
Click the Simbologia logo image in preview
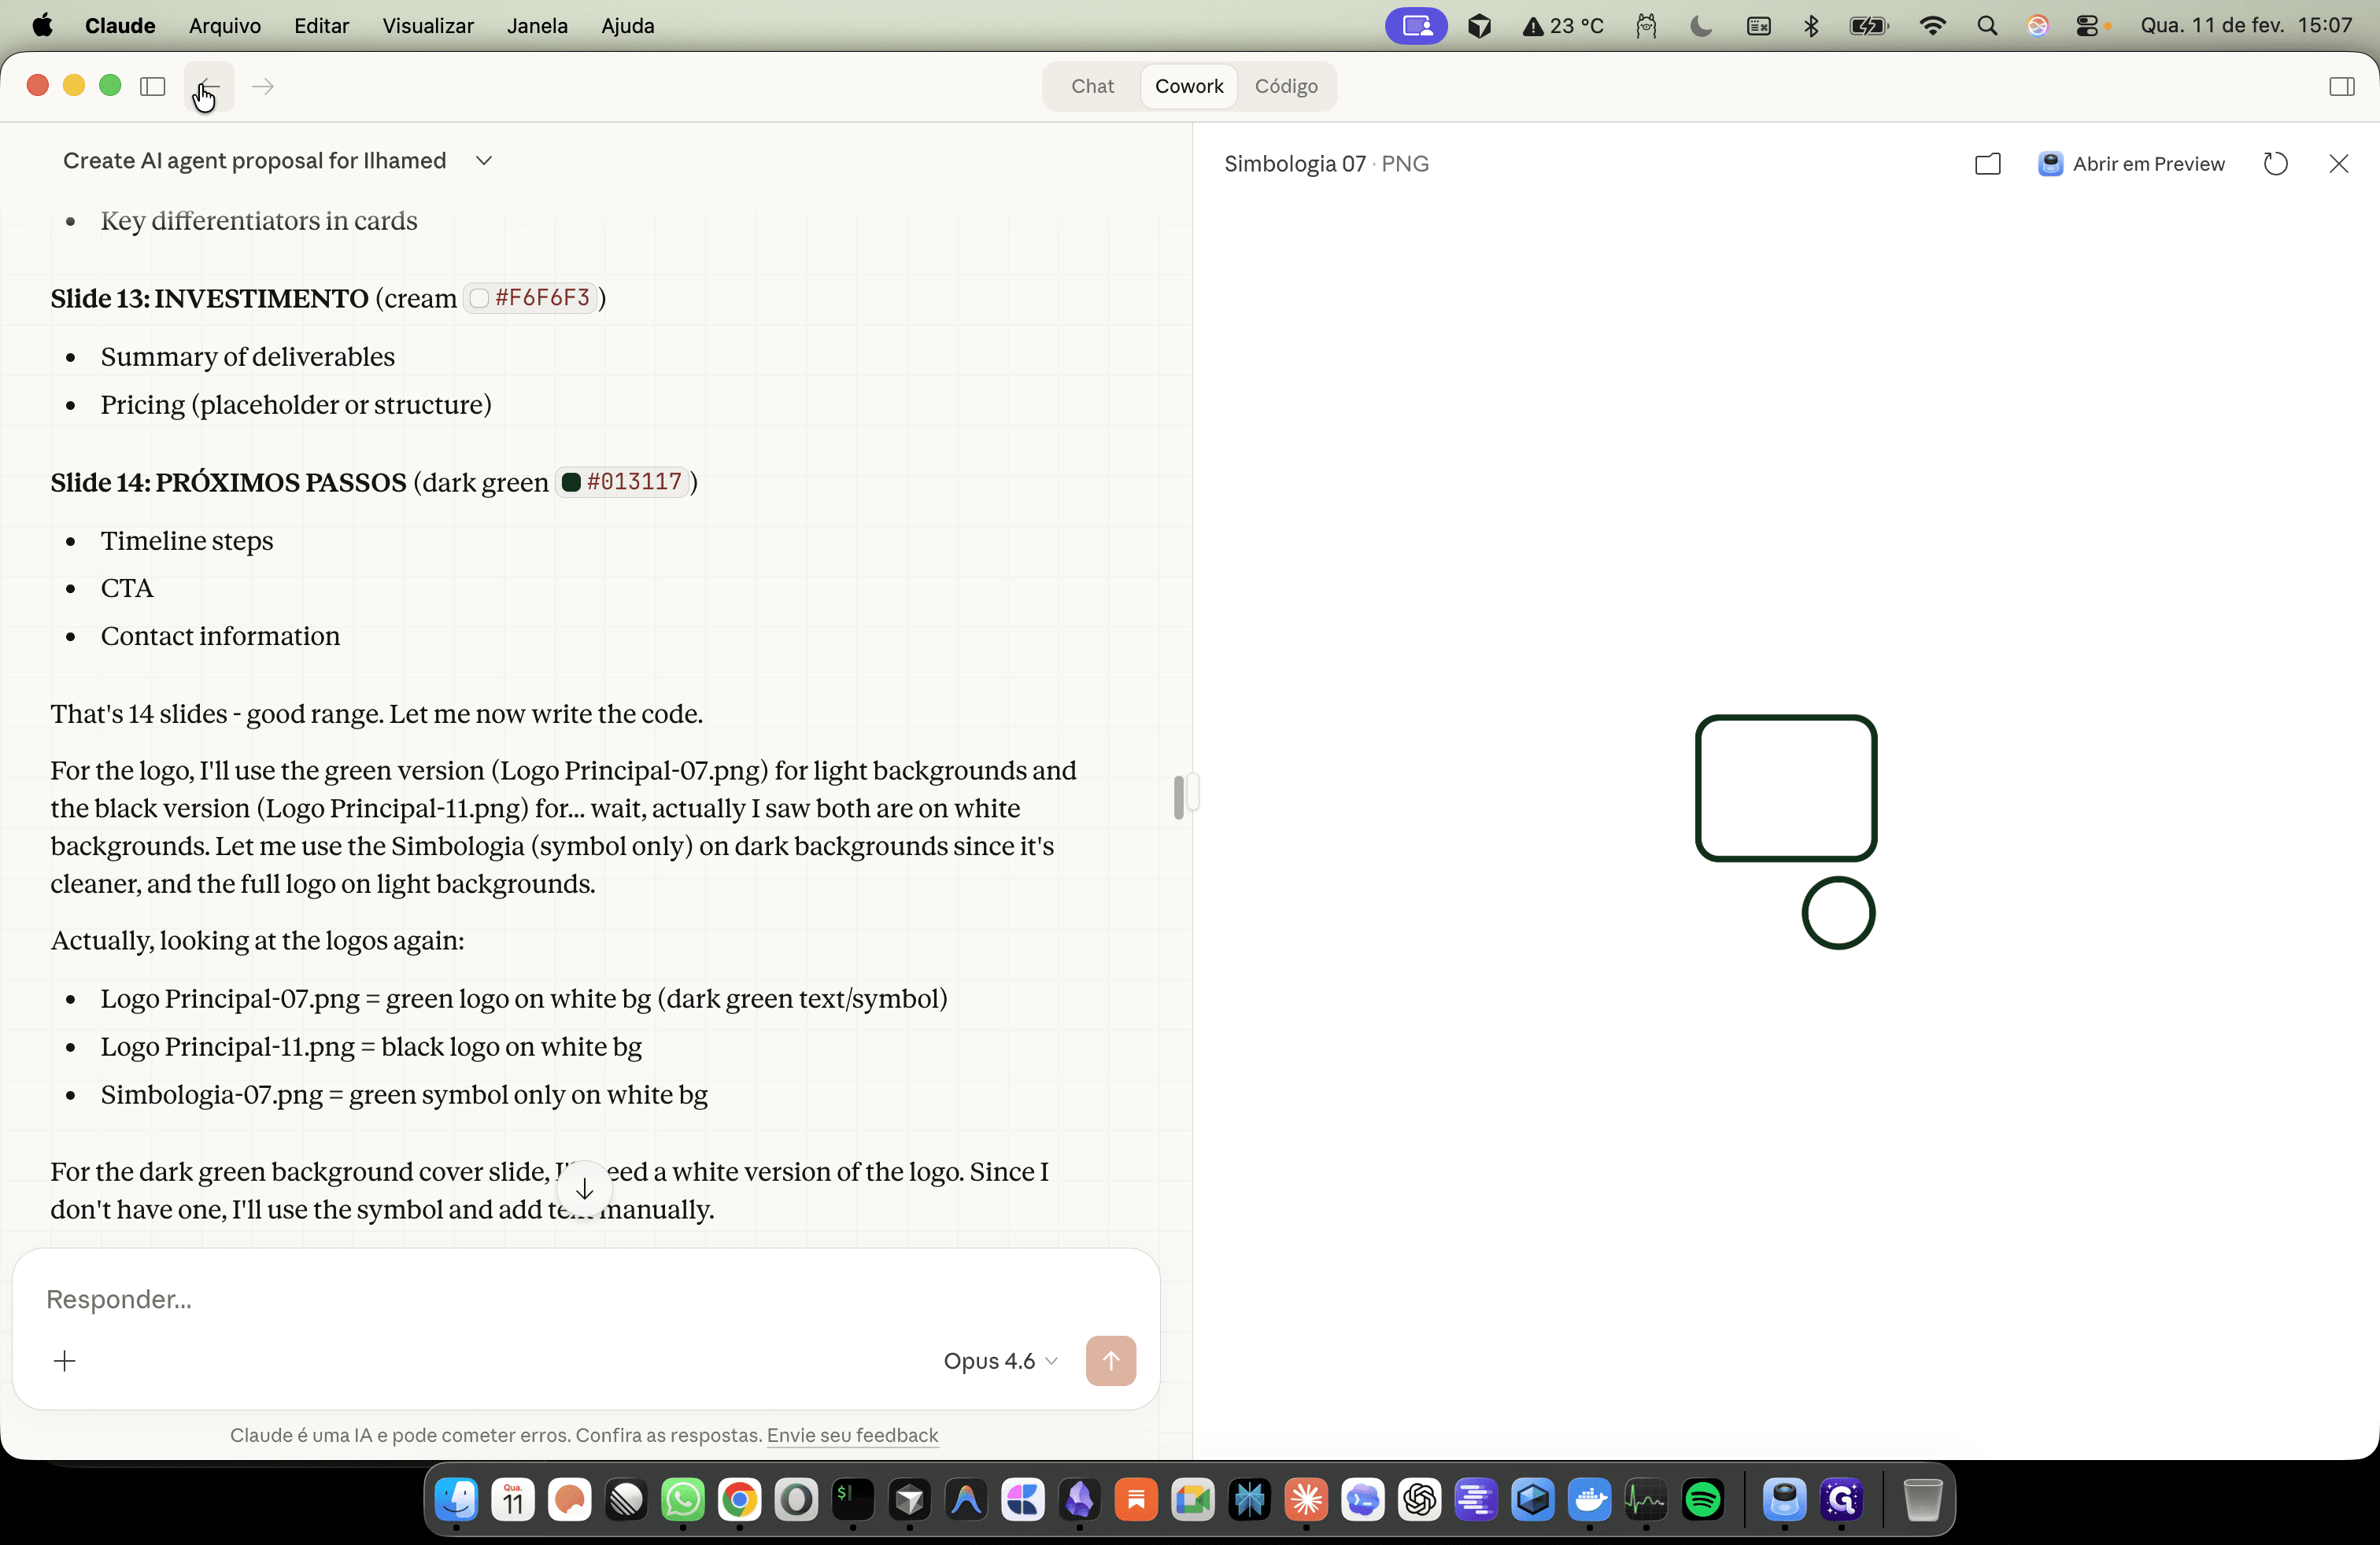(1786, 831)
